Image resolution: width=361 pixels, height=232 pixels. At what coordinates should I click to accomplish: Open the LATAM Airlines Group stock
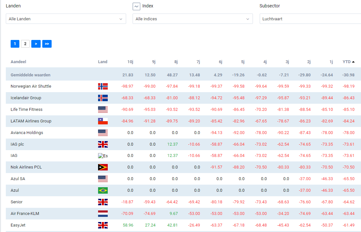31,121
